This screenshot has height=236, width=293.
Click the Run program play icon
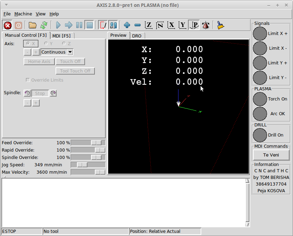[58, 25]
